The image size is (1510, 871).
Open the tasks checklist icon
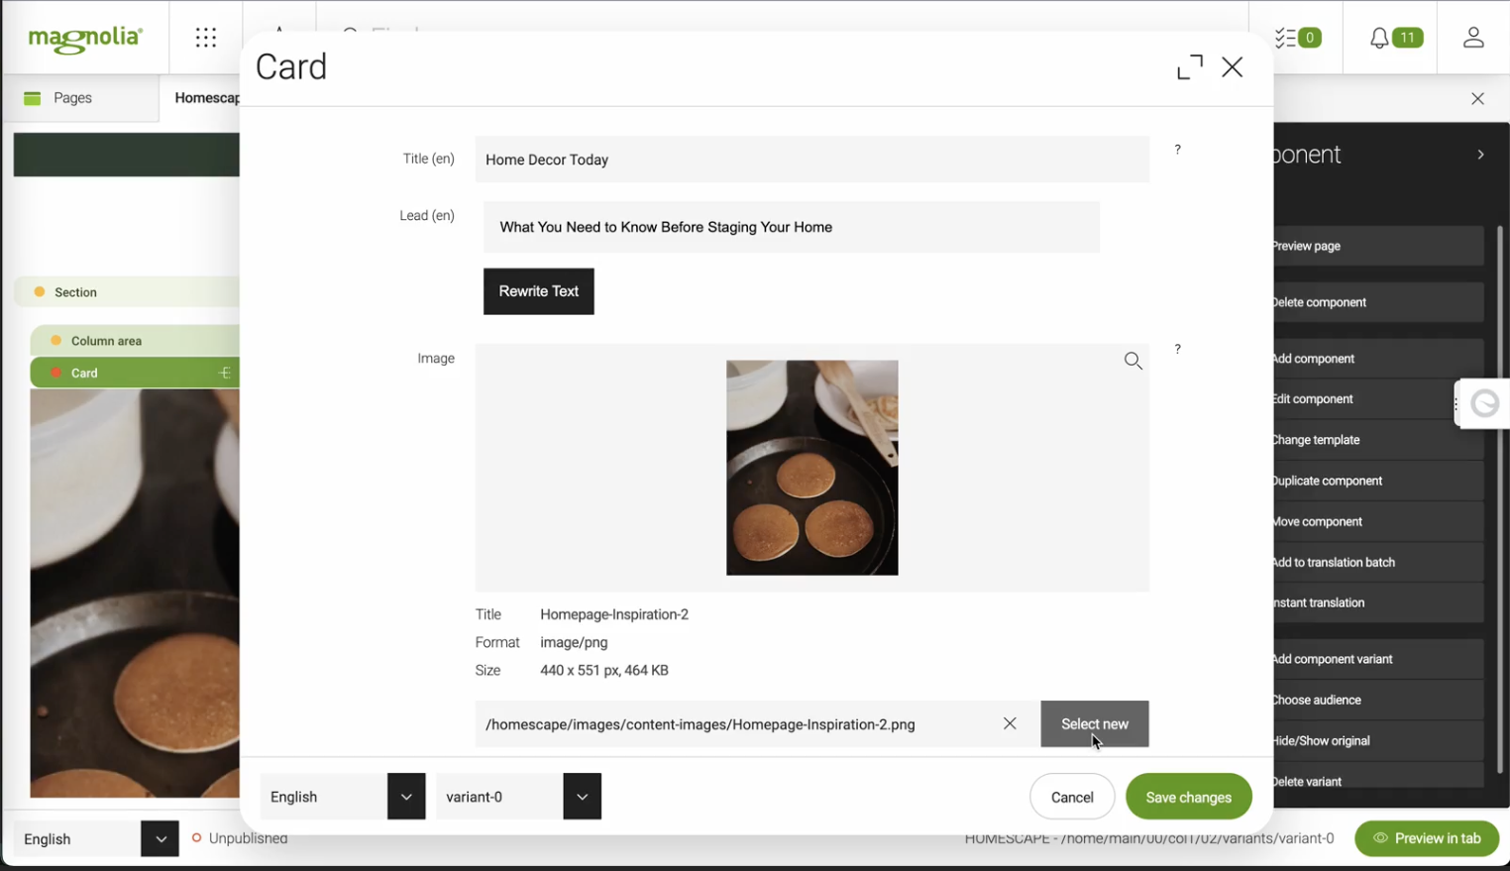pos(1298,38)
